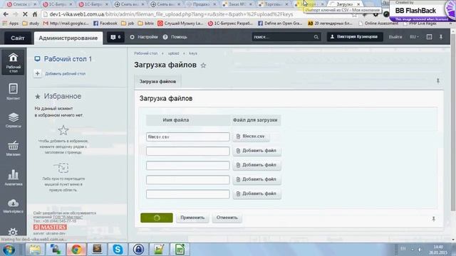456x256 pixels.
Task: Open the Marketplace cloud section
Action: 13,206
